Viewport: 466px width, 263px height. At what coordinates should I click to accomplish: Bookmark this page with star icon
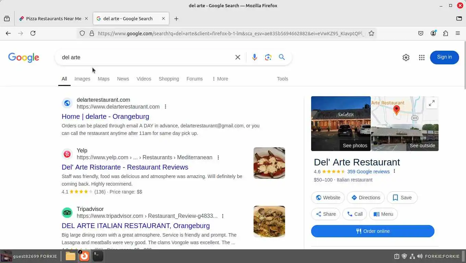371,33
